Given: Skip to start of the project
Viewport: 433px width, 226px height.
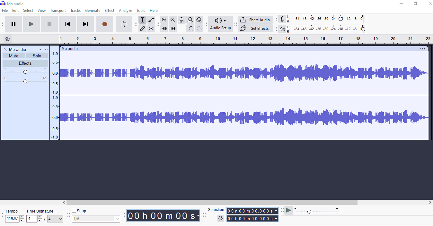Looking at the screenshot, I should pos(67,24).
